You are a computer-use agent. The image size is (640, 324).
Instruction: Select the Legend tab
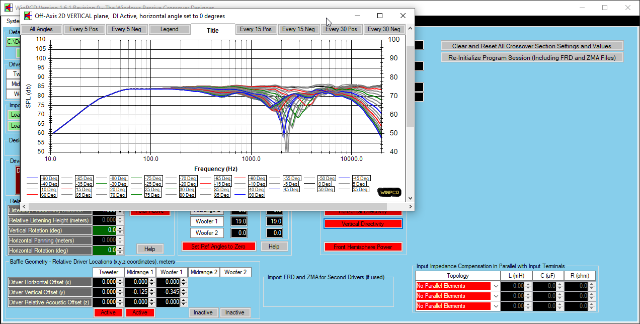[x=170, y=29]
